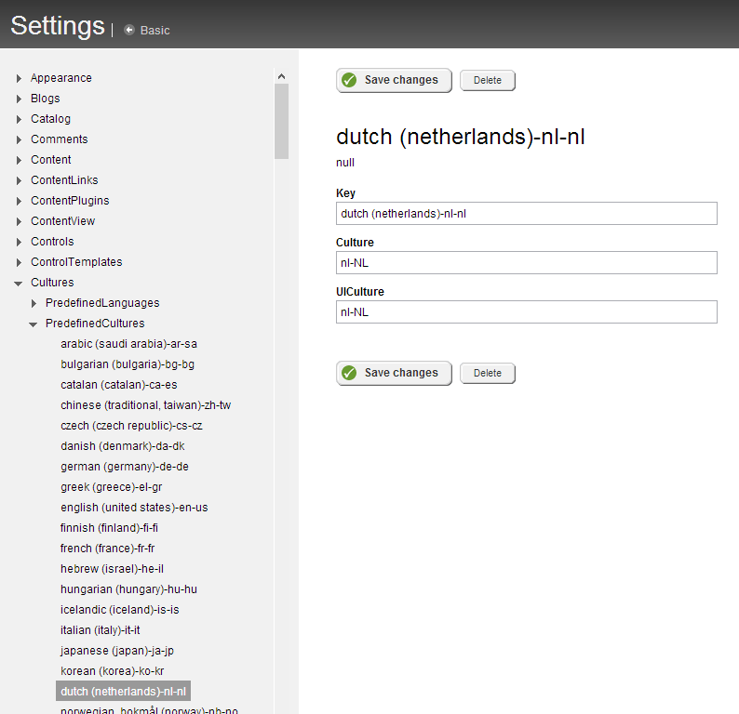Click the green checkmark on top Save changes

click(349, 80)
